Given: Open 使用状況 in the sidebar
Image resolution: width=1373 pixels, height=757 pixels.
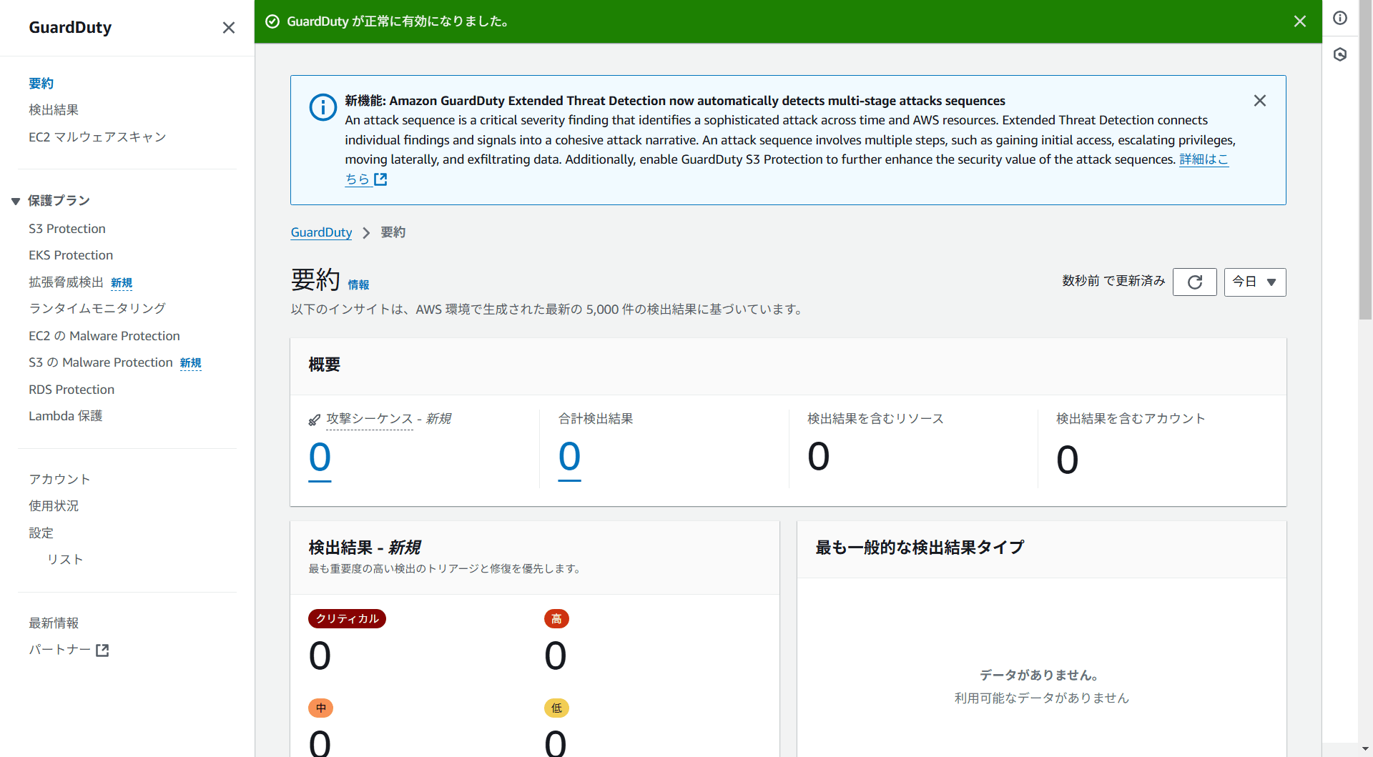Looking at the screenshot, I should coord(54,506).
